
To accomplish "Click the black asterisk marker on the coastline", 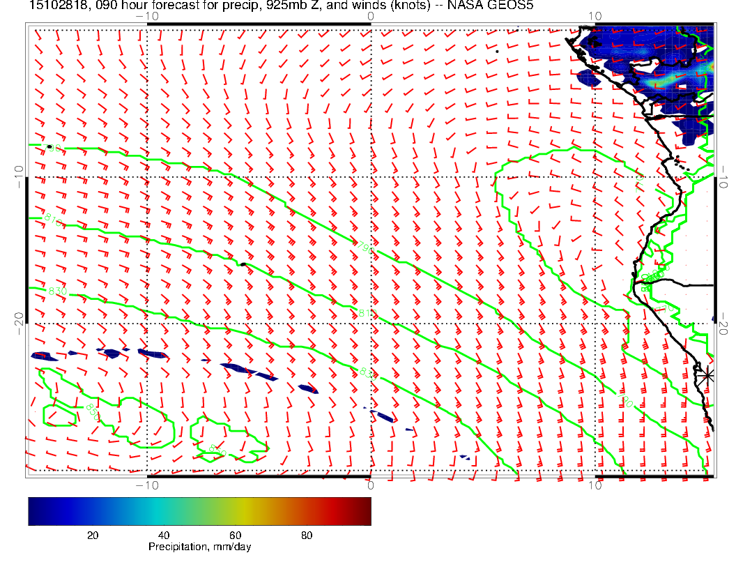I will (707, 375).
